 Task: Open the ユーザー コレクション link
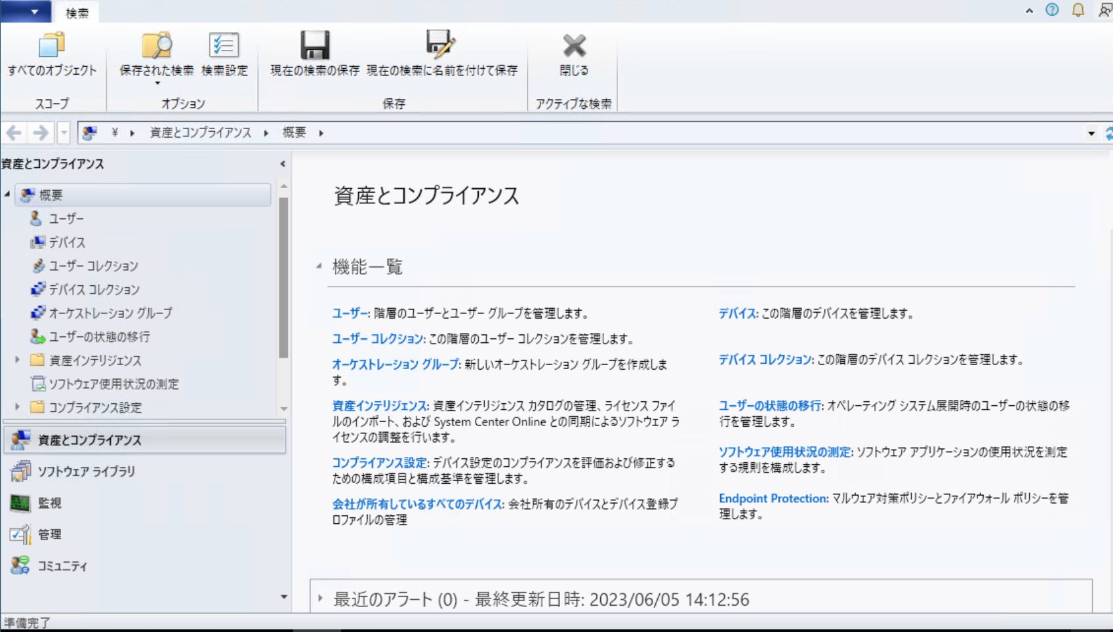(x=378, y=339)
